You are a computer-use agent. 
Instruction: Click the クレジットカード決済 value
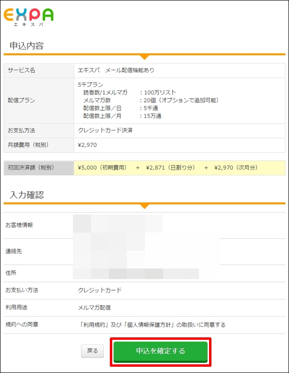pyautogui.click(x=105, y=130)
